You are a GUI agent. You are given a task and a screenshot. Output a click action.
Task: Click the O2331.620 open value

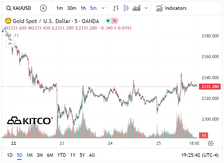pos(16,28)
